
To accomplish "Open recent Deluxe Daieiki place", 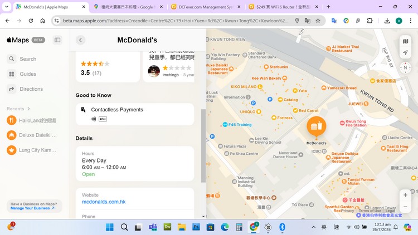I will pyautogui.click(x=31, y=135).
